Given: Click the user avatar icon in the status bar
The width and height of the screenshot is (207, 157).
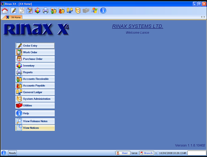Looking at the screenshot, I should click(x=118, y=153).
